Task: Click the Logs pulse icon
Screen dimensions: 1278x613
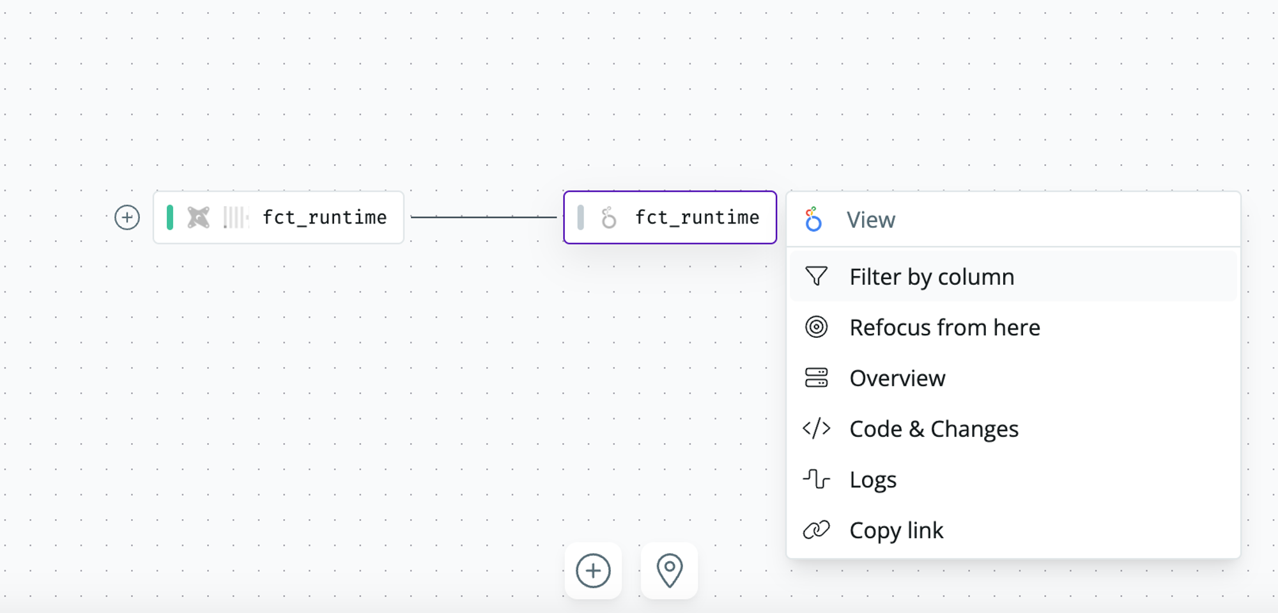Action: coord(817,479)
